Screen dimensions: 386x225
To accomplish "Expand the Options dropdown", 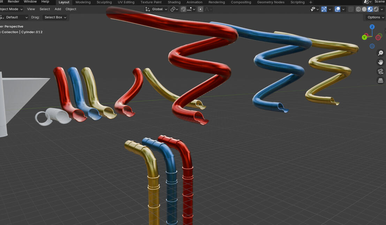I will pos(375,17).
